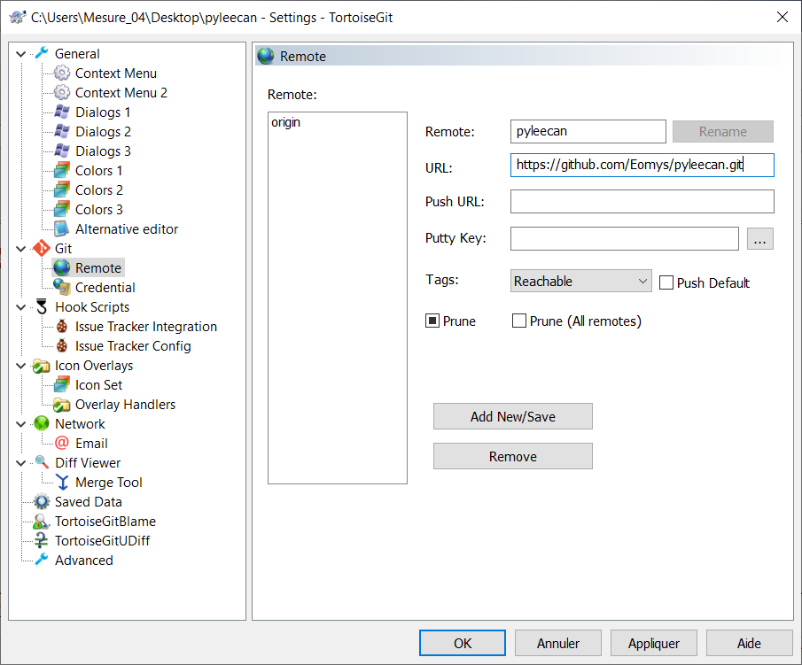This screenshot has height=665, width=802.
Task: Click the TortoiseGitBlame person icon
Action: pyautogui.click(x=42, y=522)
